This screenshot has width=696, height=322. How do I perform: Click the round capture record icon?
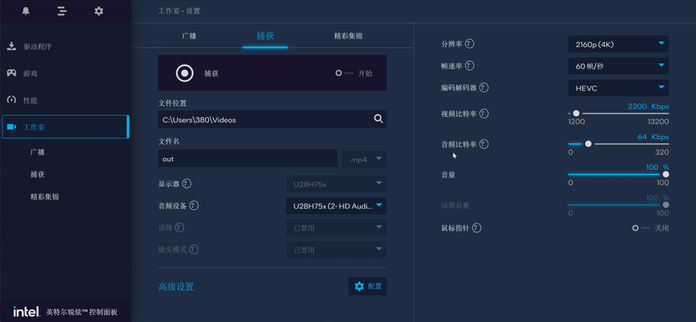(184, 73)
